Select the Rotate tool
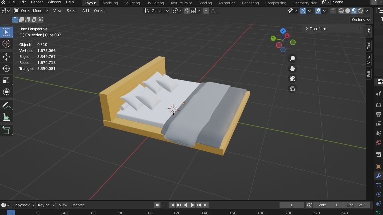Image resolution: width=383 pixels, height=215 pixels. (x=6, y=69)
